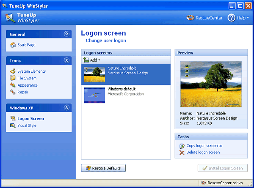Click the Logon Screen keys icon
Viewport: 254px width, 188px height.
point(13,118)
